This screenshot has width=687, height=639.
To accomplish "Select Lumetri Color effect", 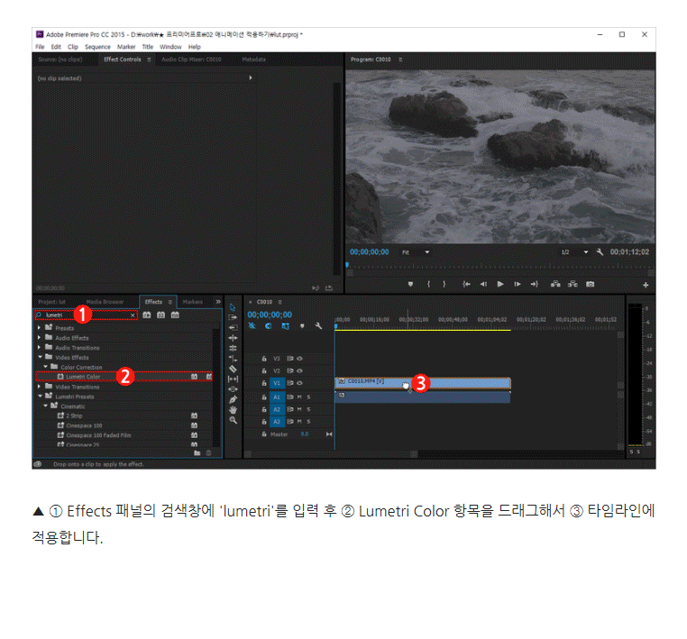I will (124, 377).
